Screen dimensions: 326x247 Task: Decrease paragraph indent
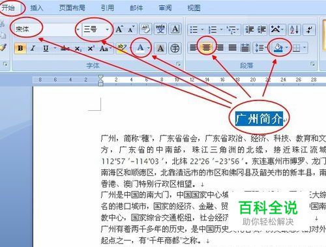point(249,29)
